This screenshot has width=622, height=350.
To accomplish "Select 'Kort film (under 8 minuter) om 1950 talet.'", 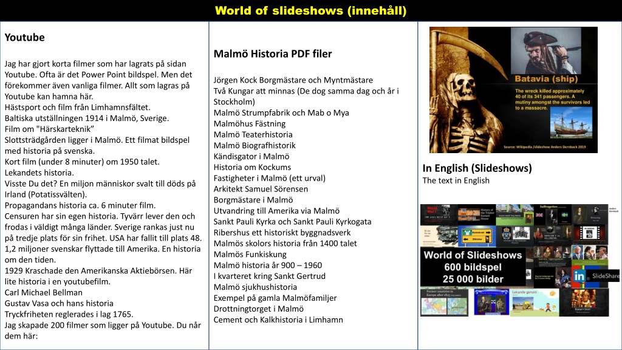I will click(x=82, y=162).
